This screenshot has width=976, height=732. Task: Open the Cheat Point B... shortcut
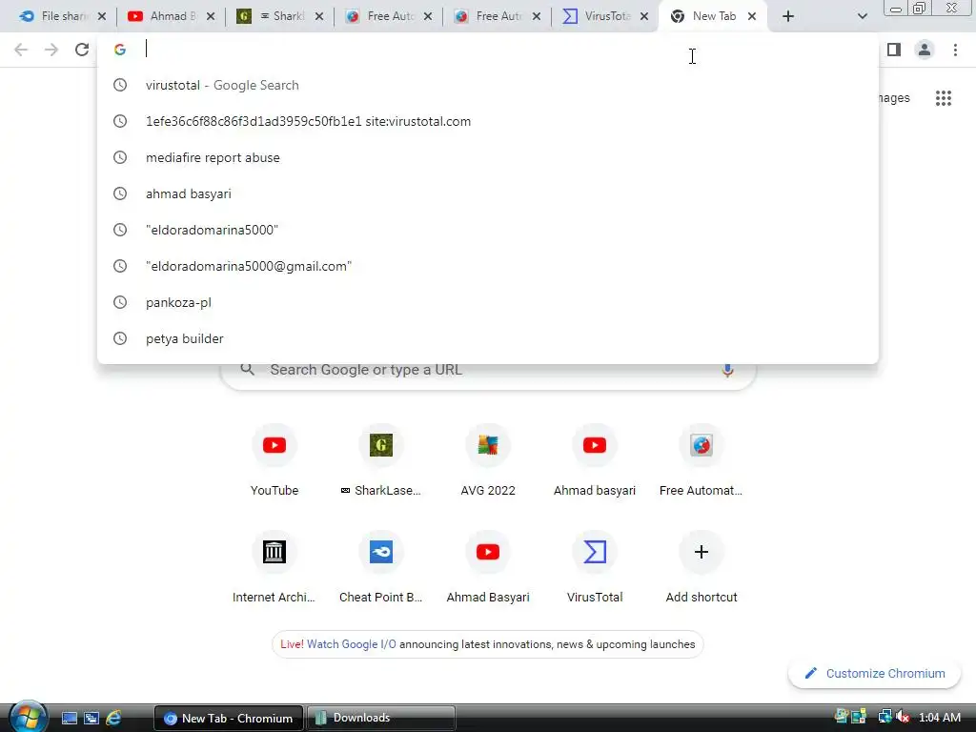(381, 568)
